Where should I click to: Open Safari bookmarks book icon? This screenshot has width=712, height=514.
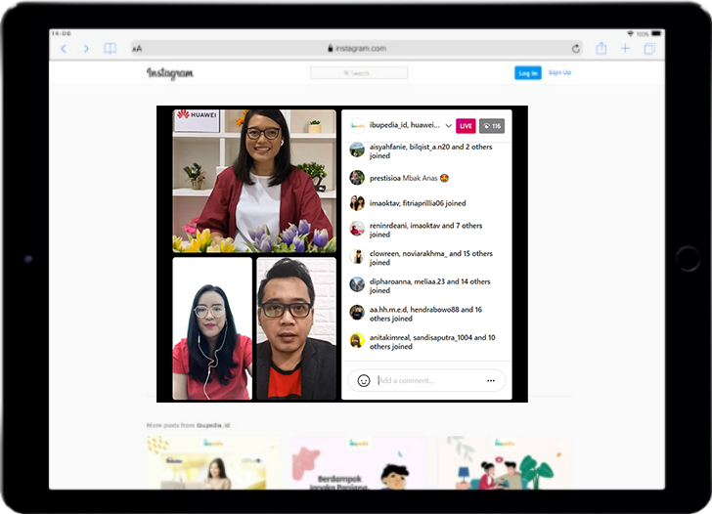coord(110,48)
